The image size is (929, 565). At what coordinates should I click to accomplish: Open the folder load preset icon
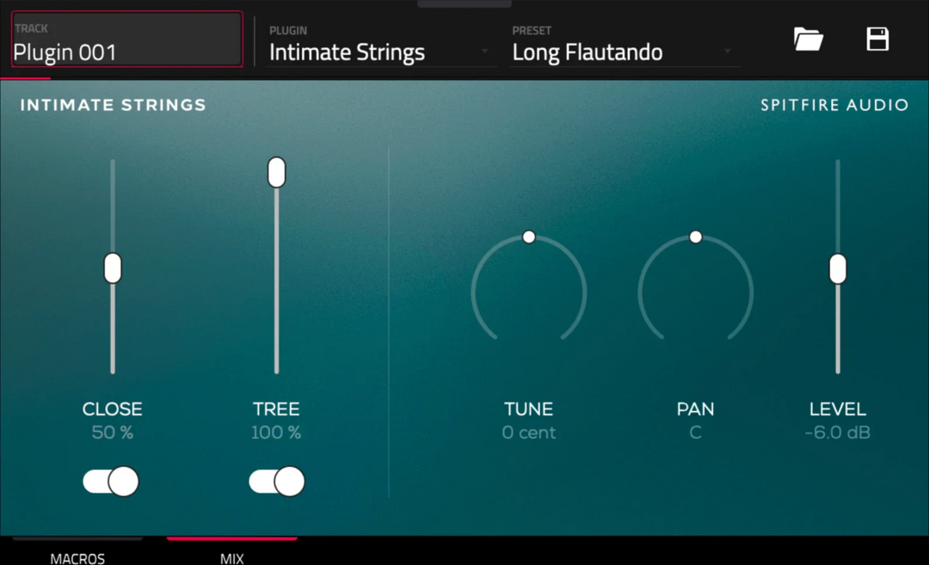[x=808, y=40]
